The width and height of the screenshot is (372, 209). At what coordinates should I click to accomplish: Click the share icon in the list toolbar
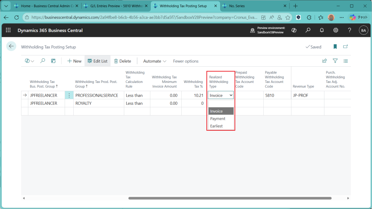[x=324, y=61]
